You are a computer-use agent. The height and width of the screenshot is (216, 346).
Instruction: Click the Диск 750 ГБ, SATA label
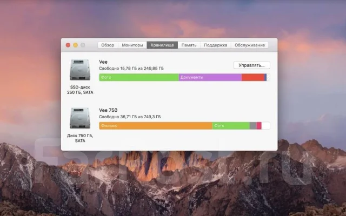(80, 138)
